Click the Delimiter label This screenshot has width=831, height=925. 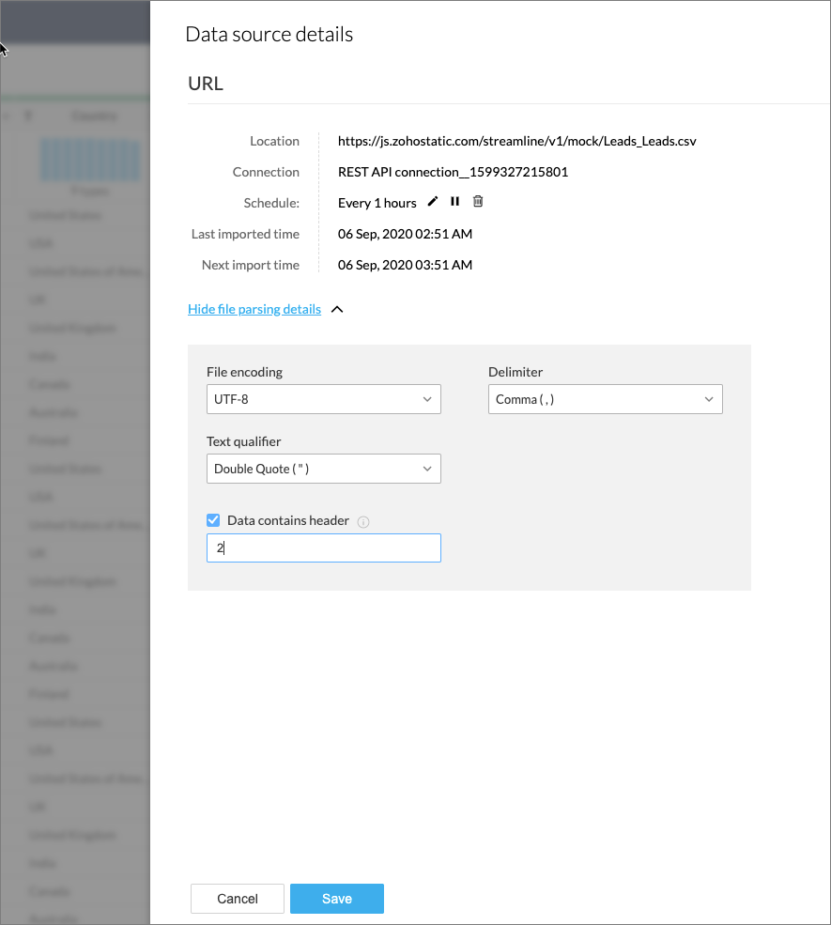tap(516, 372)
